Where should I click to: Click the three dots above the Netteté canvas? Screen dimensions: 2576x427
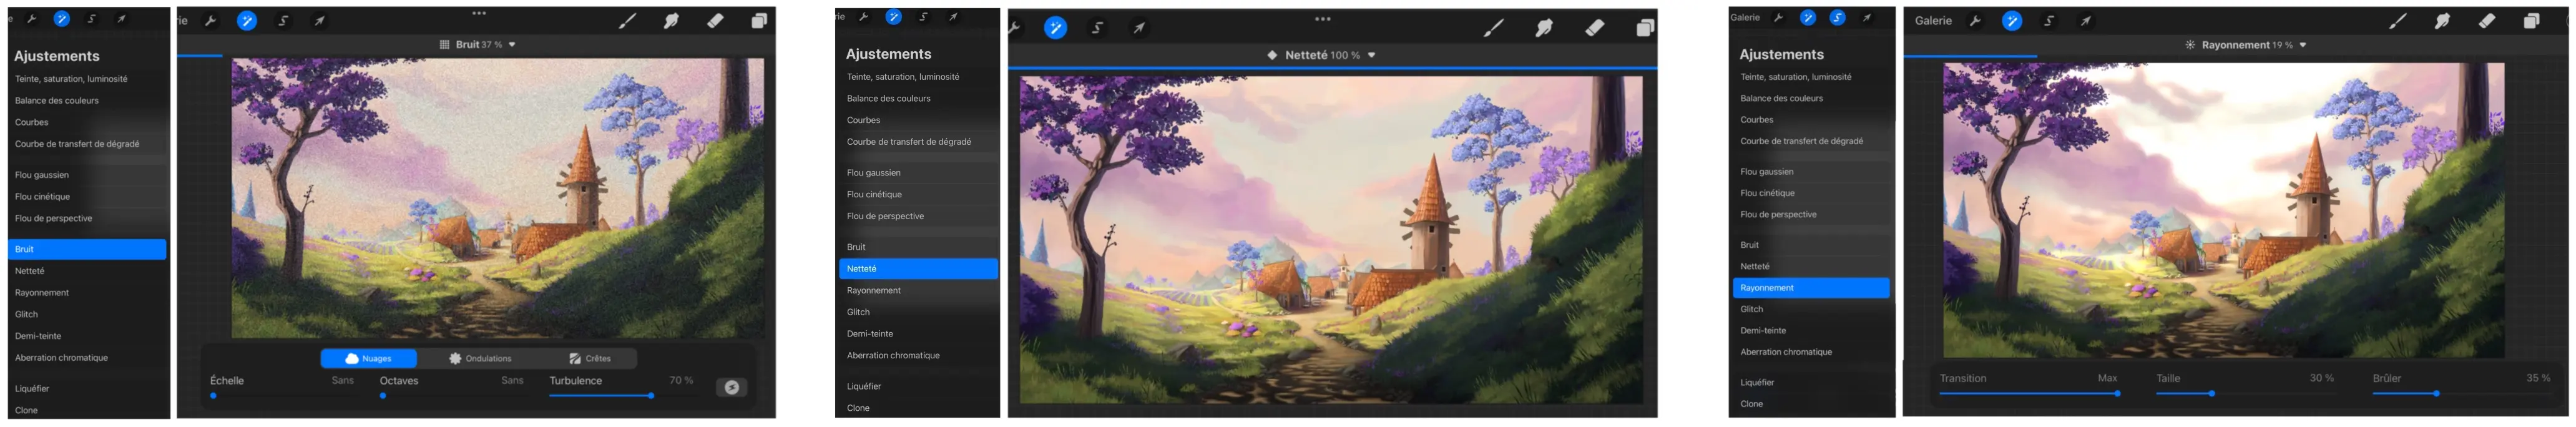[x=1322, y=19]
